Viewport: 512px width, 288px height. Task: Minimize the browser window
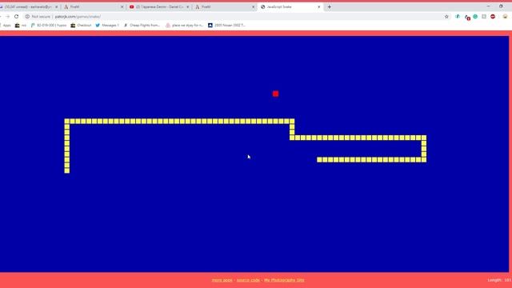[x=488, y=6]
